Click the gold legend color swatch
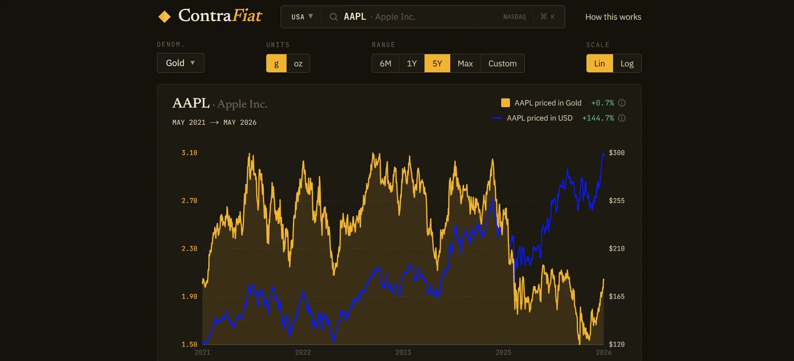This screenshot has height=361, width=794. pos(505,103)
